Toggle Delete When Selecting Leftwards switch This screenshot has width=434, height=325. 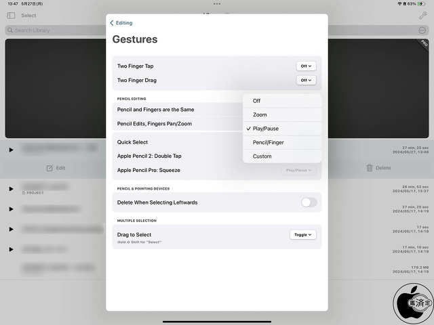(x=309, y=202)
